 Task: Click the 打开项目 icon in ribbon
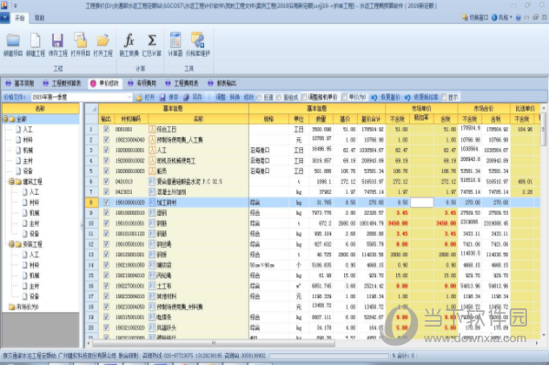pos(81,40)
